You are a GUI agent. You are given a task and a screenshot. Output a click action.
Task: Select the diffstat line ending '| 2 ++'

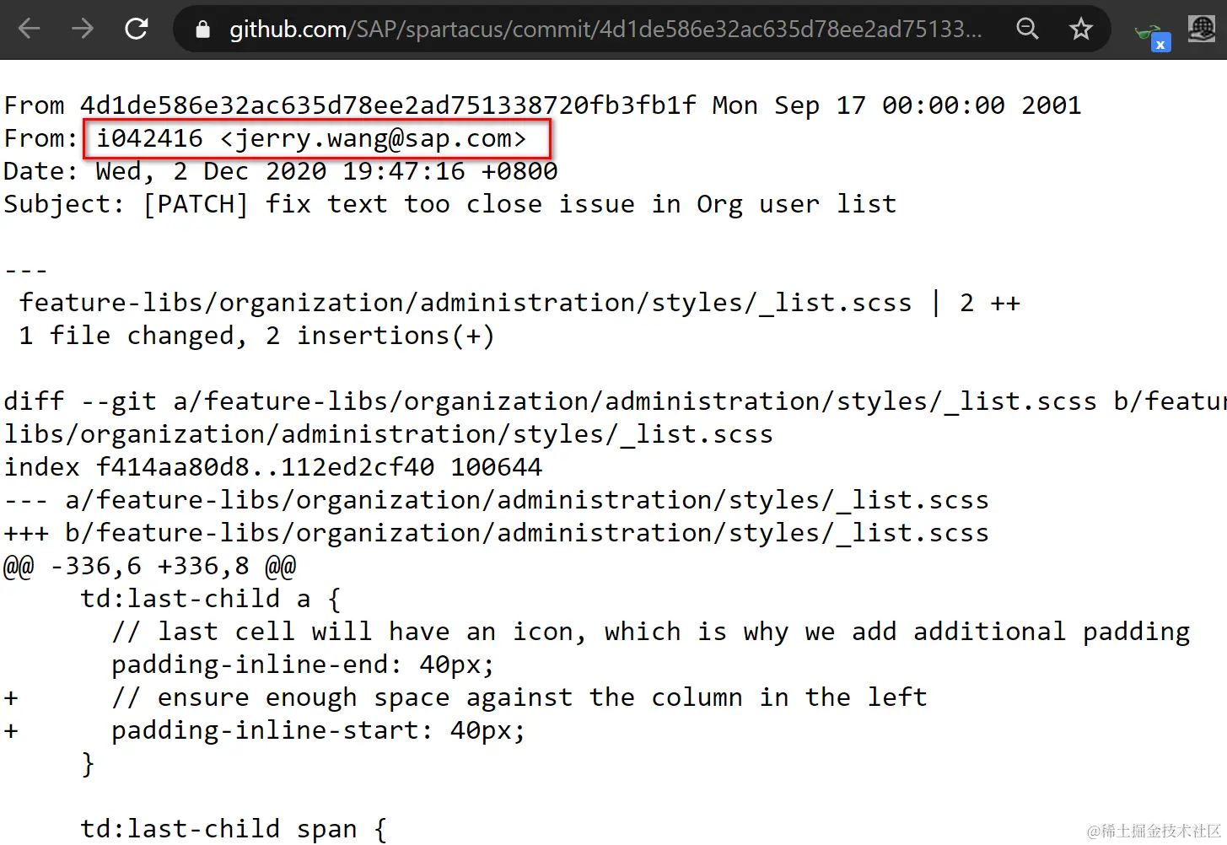[x=519, y=304]
